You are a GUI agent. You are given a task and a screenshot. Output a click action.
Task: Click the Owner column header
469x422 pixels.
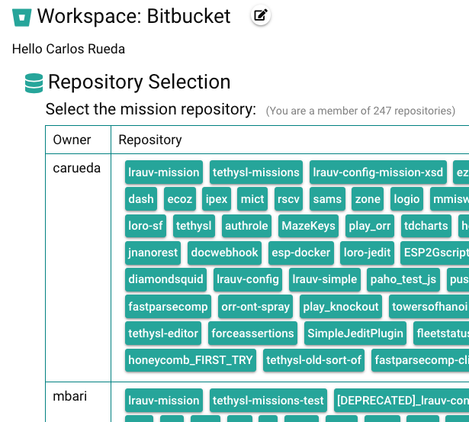(x=72, y=140)
